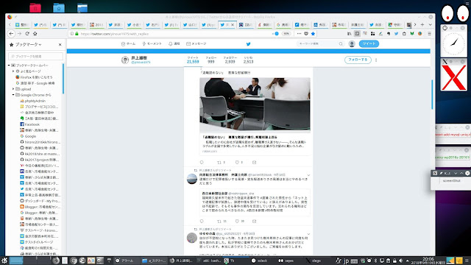Click the 90% zoom indicator in the URL bar
The image size is (471, 265).
(x=286, y=34)
